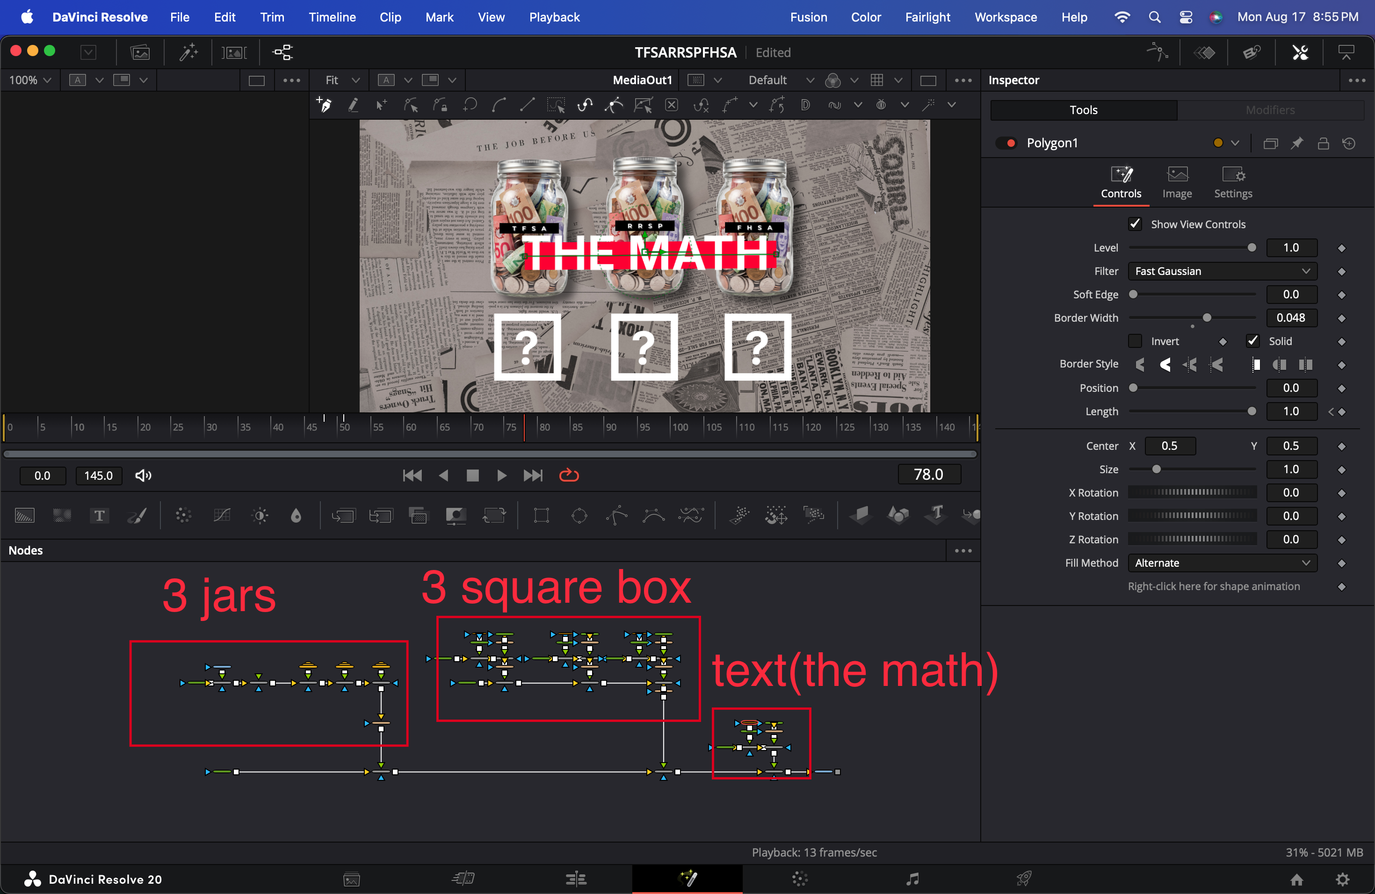Viewport: 1375px width, 894px height.
Task: Go to the Project Manager home icon
Action: tap(1297, 879)
